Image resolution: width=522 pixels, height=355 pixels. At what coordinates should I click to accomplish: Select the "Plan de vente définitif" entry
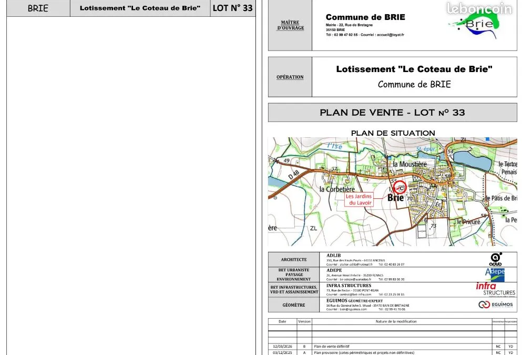pyautogui.click(x=332, y=347)
